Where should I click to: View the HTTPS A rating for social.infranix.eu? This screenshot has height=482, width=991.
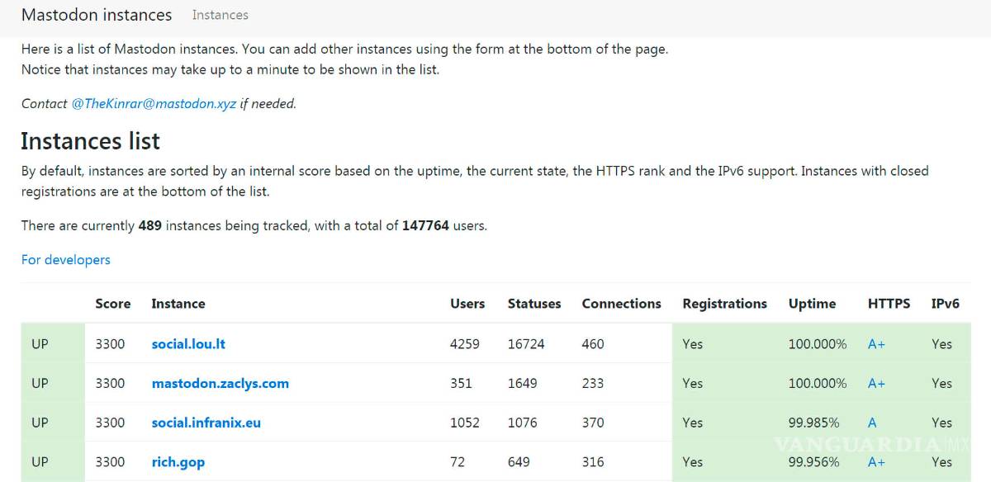(872, 422)
